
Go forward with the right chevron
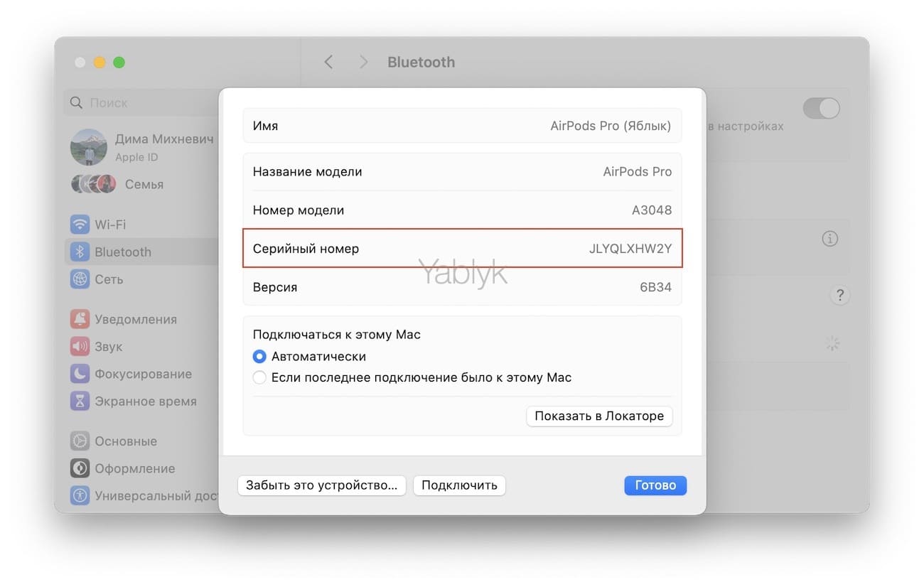click(363, 62)
